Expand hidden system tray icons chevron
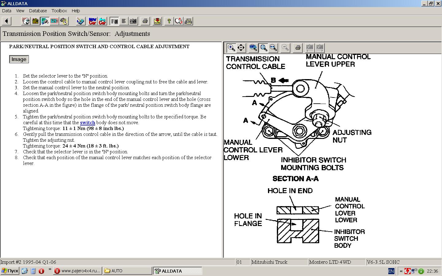Viewport: 442px width, 276px height. click(x=401, y=271)
